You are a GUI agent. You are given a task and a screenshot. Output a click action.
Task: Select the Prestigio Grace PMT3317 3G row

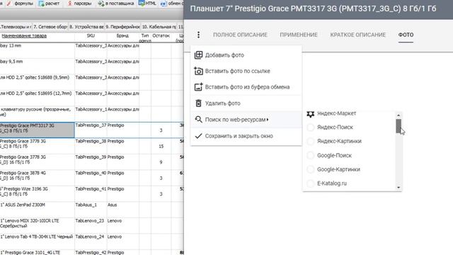(x=37, y=130)
